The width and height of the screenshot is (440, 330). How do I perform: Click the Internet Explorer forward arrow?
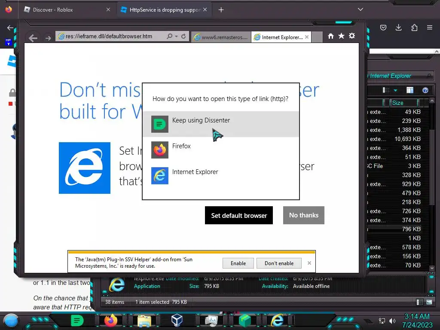[48, 38]
